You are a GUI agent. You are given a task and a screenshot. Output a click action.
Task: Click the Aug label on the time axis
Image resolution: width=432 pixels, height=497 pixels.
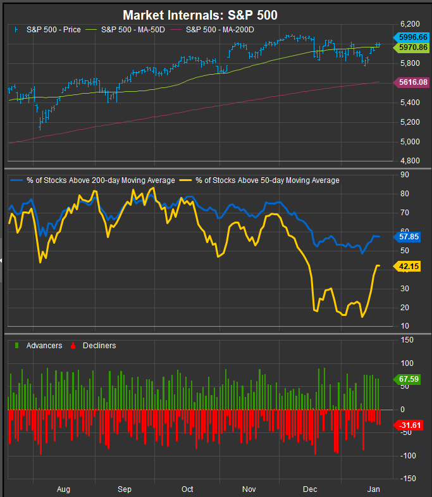click(63, 489)
